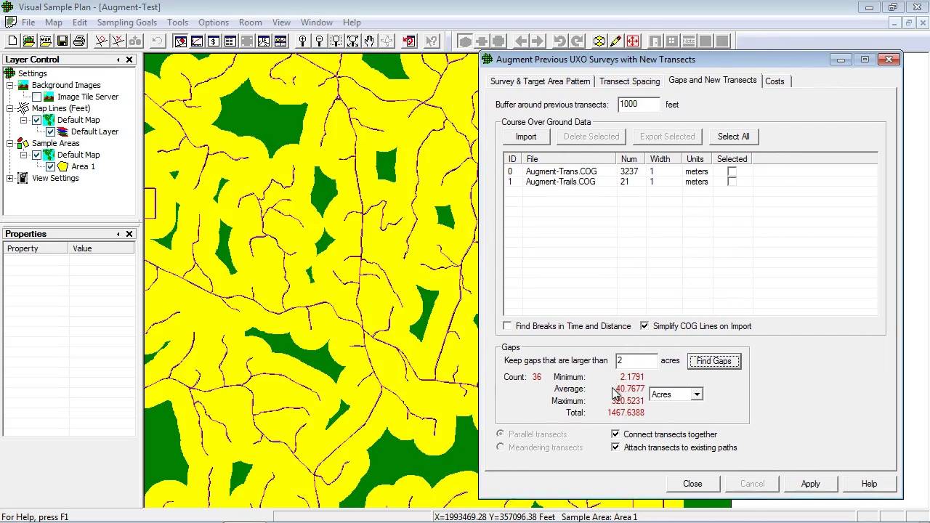
Task: Select the Pan hand tool
Action: (369, 41)
